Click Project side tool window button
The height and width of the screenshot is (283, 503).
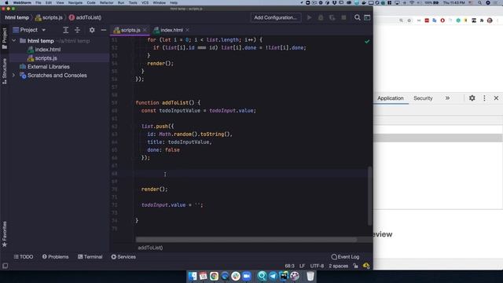(x=5, y=39)
